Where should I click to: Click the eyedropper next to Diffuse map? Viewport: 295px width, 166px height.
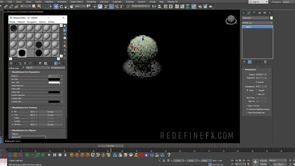click(x=23, y=68)
